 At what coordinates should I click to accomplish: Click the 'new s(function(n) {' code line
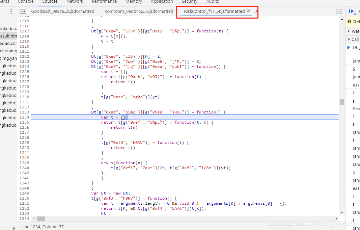coord(124,163)
